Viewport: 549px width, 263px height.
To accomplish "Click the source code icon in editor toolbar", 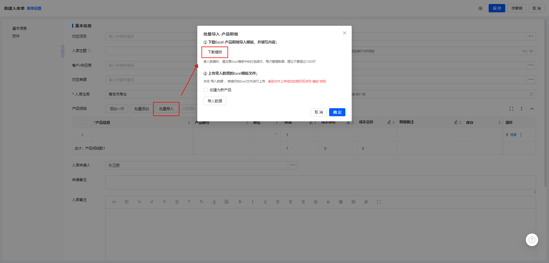I will click(114, 202).
